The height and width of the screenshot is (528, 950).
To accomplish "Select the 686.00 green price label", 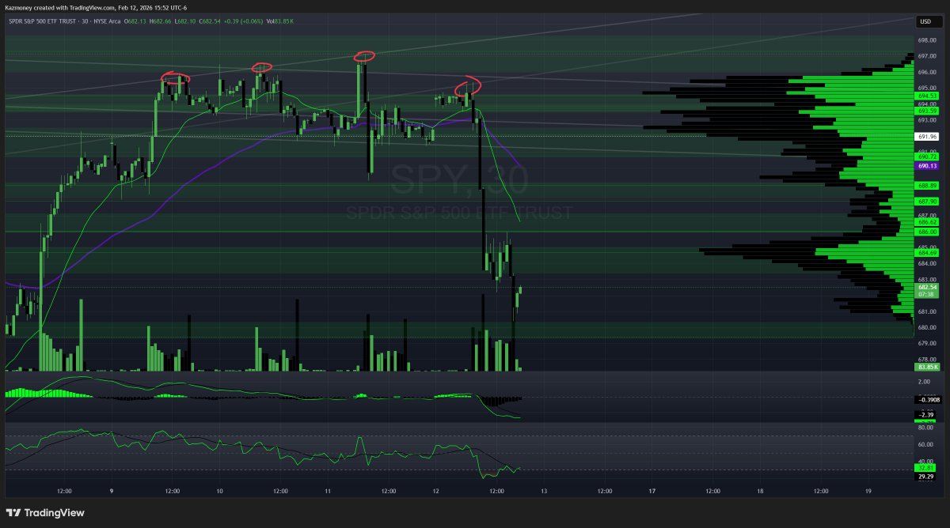I will (x=927, y=232).
